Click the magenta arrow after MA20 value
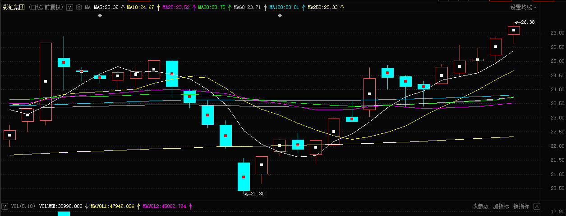Viewport: 566px width, 216px height. click(194, 8)
